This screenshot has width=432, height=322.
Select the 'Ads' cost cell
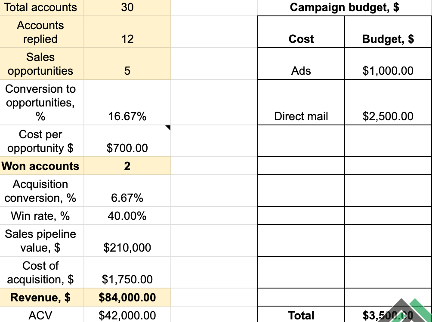pyautogui.click(x=301, y=64)
